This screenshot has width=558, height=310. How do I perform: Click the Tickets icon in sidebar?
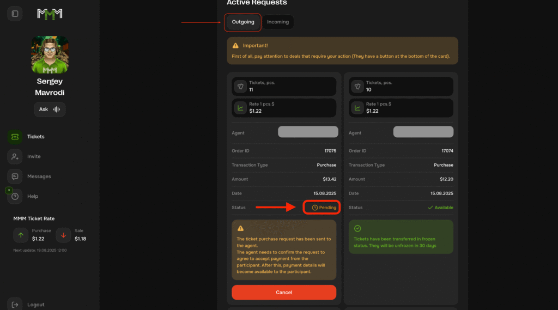pyautogui.click(x=15, y=137)
